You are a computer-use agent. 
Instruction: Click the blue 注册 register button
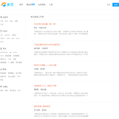[116, 5]
